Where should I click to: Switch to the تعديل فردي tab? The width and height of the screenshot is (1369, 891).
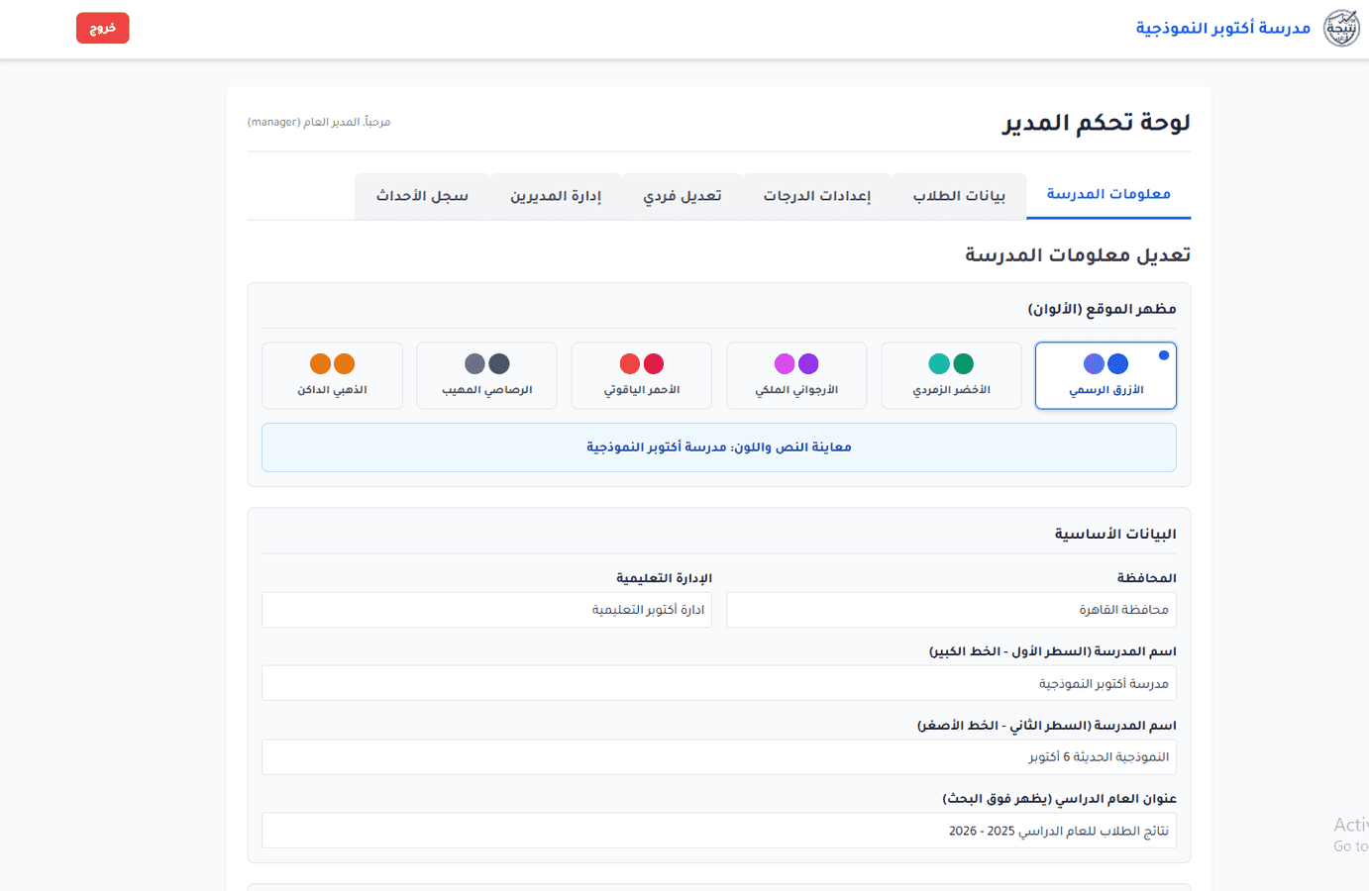(x=681, y=195)
